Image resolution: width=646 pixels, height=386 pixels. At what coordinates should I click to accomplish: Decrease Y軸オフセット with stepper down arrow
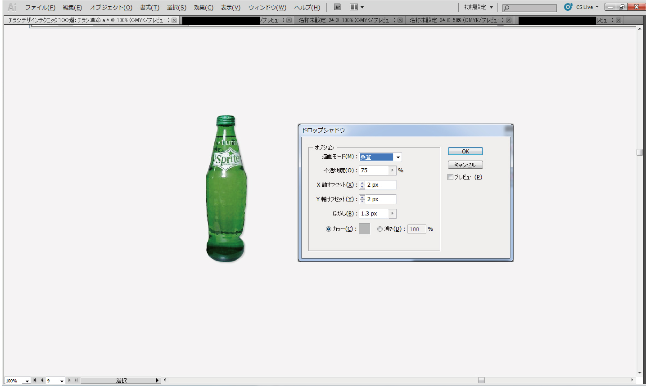(x=362, y=202)
